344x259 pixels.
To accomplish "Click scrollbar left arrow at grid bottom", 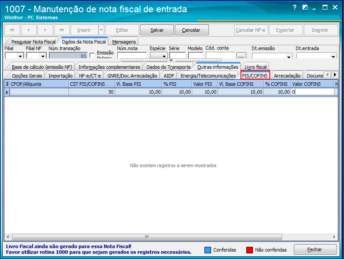I will (8, 237).
